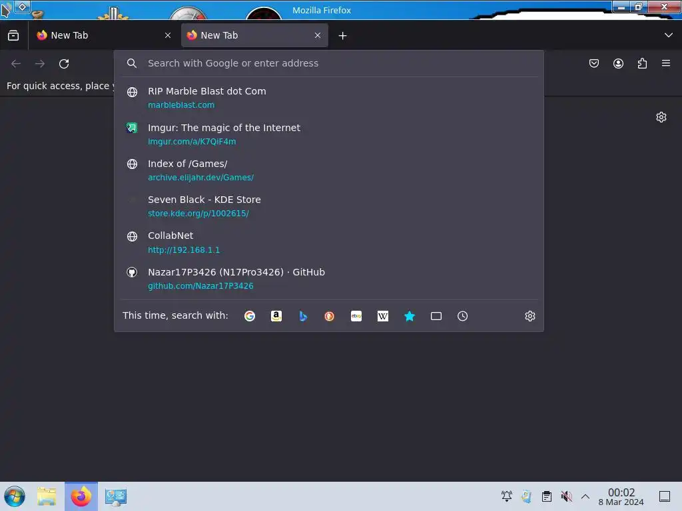Viewport: 682px width, 511px height.
Task: Open archive.elijahr.dev/Games/ link
Action: 200,178
